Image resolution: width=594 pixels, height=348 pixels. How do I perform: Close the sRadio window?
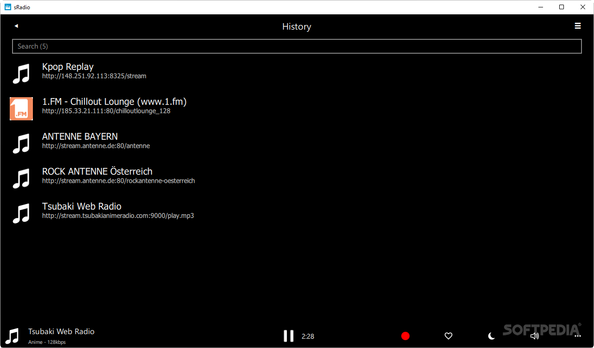(x=583, y=7)
